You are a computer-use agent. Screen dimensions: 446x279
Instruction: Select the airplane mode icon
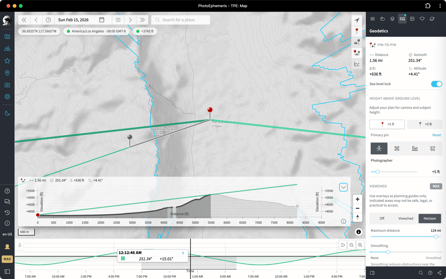click(433, 148)
